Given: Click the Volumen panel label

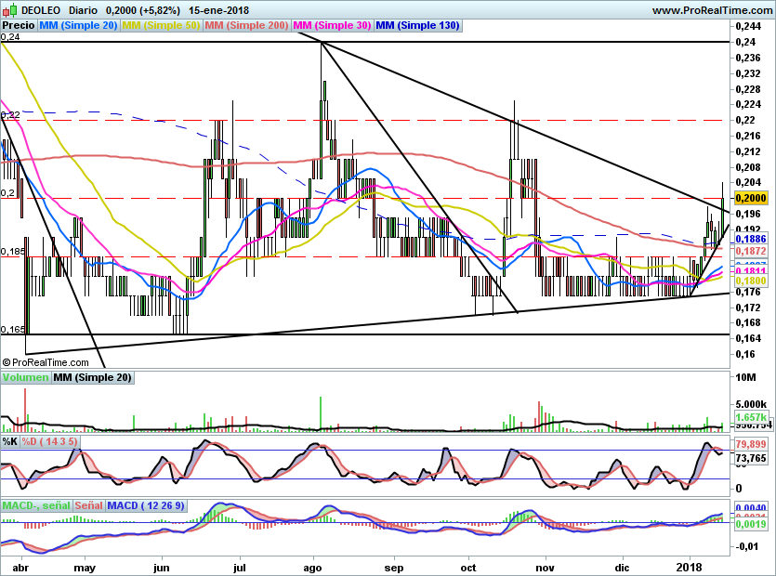Looking at the screenshot, I should (x=25, y=377).
